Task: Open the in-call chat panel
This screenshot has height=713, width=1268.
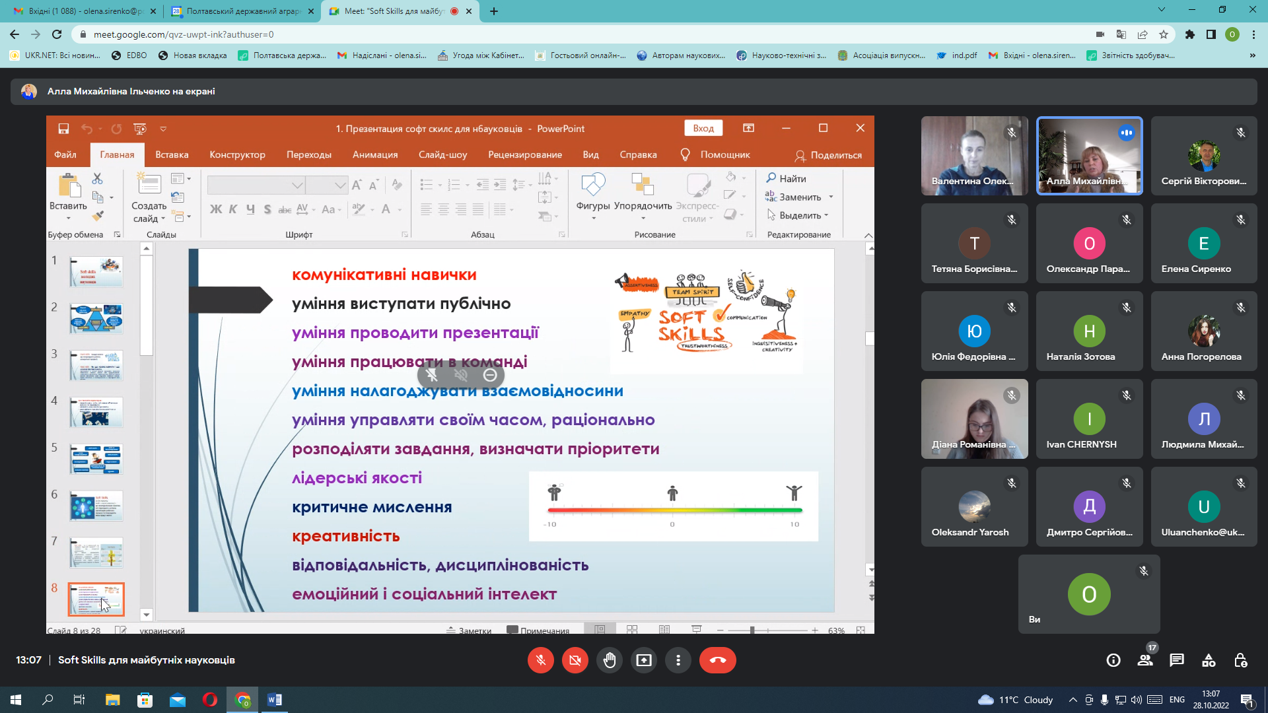Action: [x=1177, y=660]
